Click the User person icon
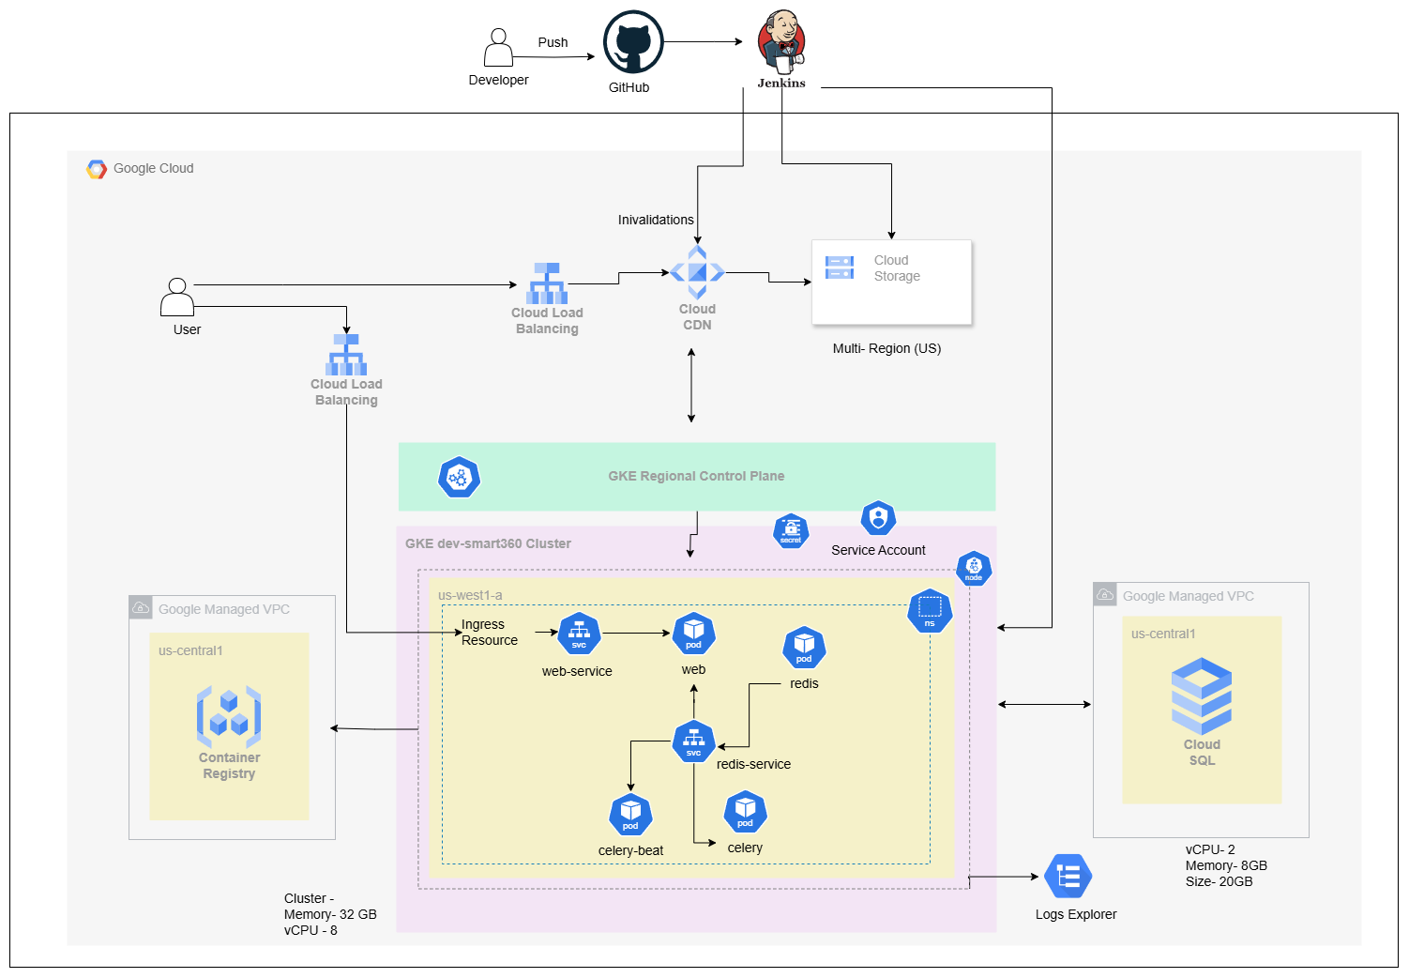The width and height of the screenshot is (1409, 978). (177, 297)
